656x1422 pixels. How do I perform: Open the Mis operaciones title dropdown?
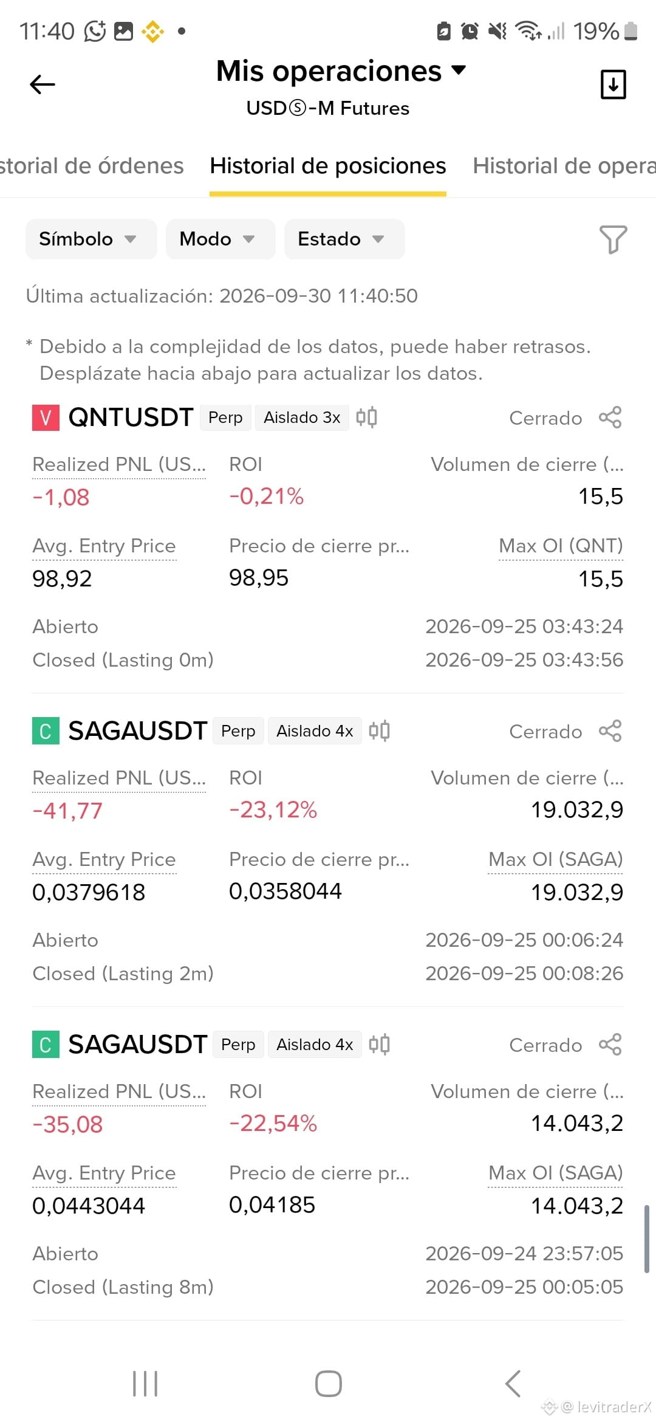click(341, 71)
